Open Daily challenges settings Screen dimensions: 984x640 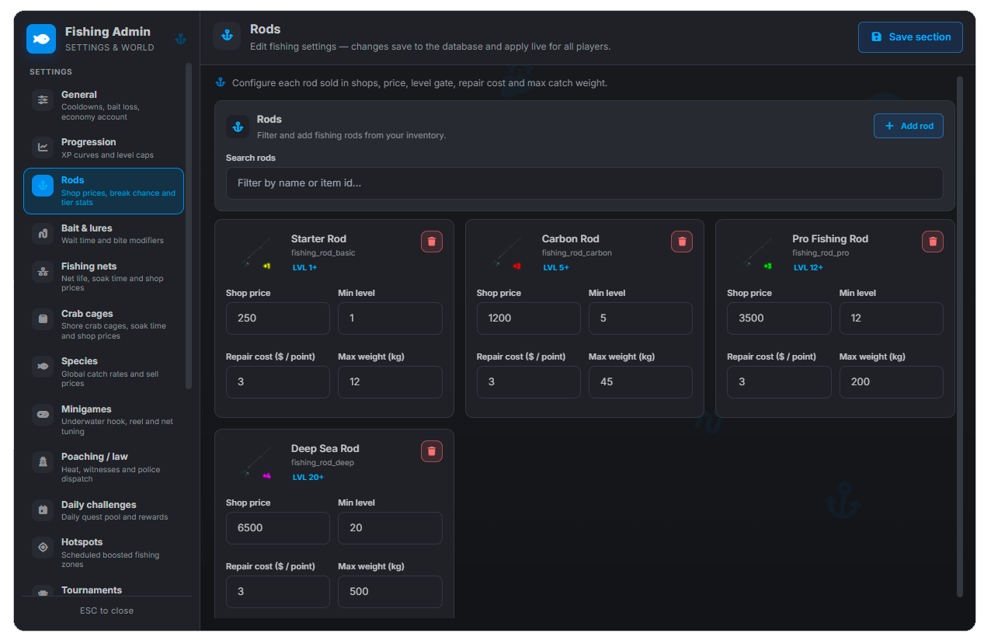tap(103, 510)
